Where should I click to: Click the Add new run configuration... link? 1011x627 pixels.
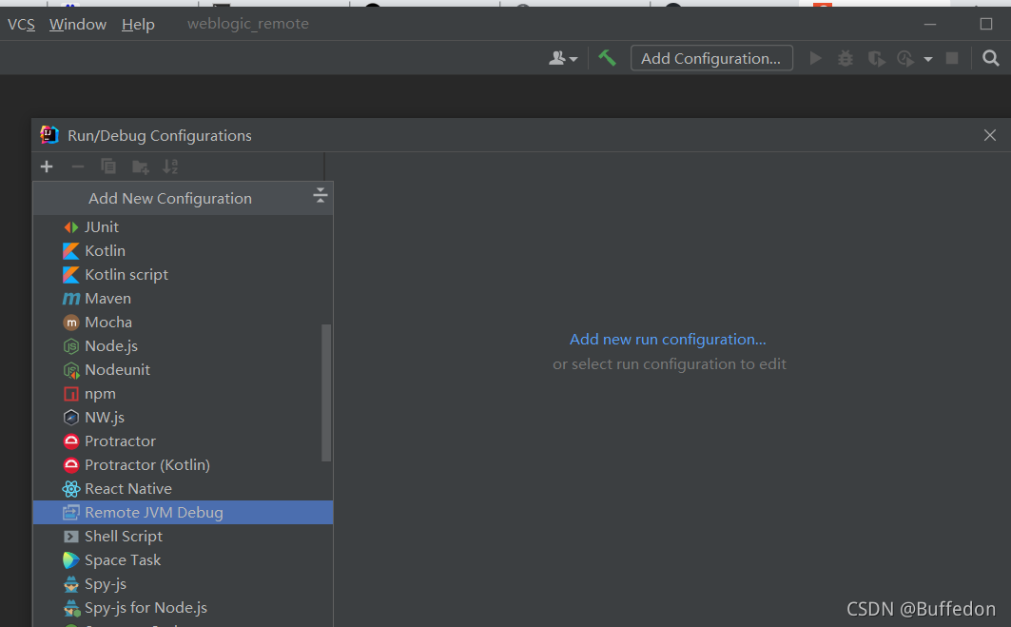click(x=668, y=340)
